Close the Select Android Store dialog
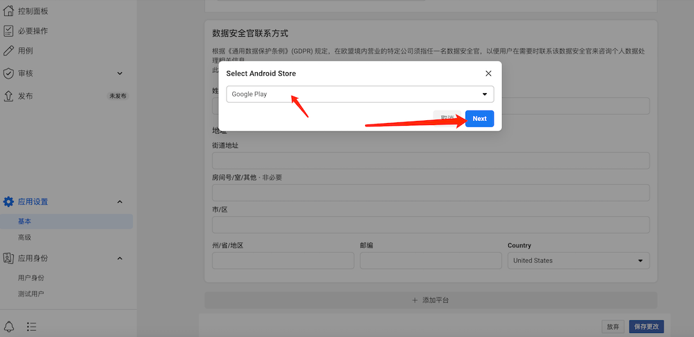Viewport: 694px width, 337px height. click(488, 73)
